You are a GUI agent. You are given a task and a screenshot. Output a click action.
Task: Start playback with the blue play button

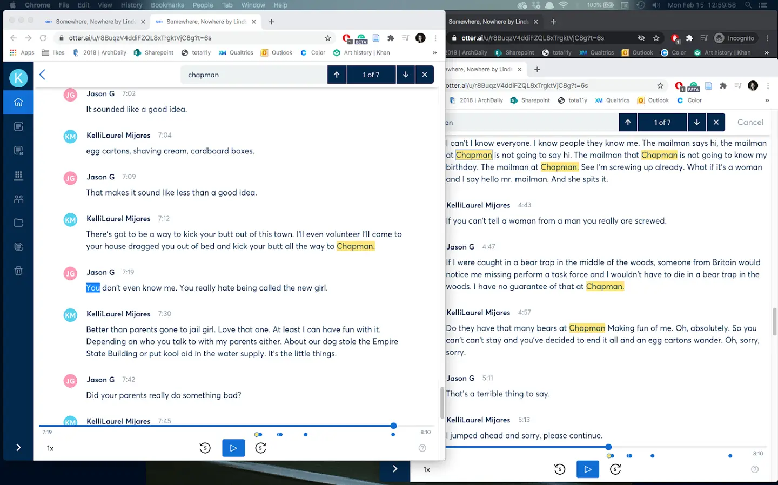[233, 448]
